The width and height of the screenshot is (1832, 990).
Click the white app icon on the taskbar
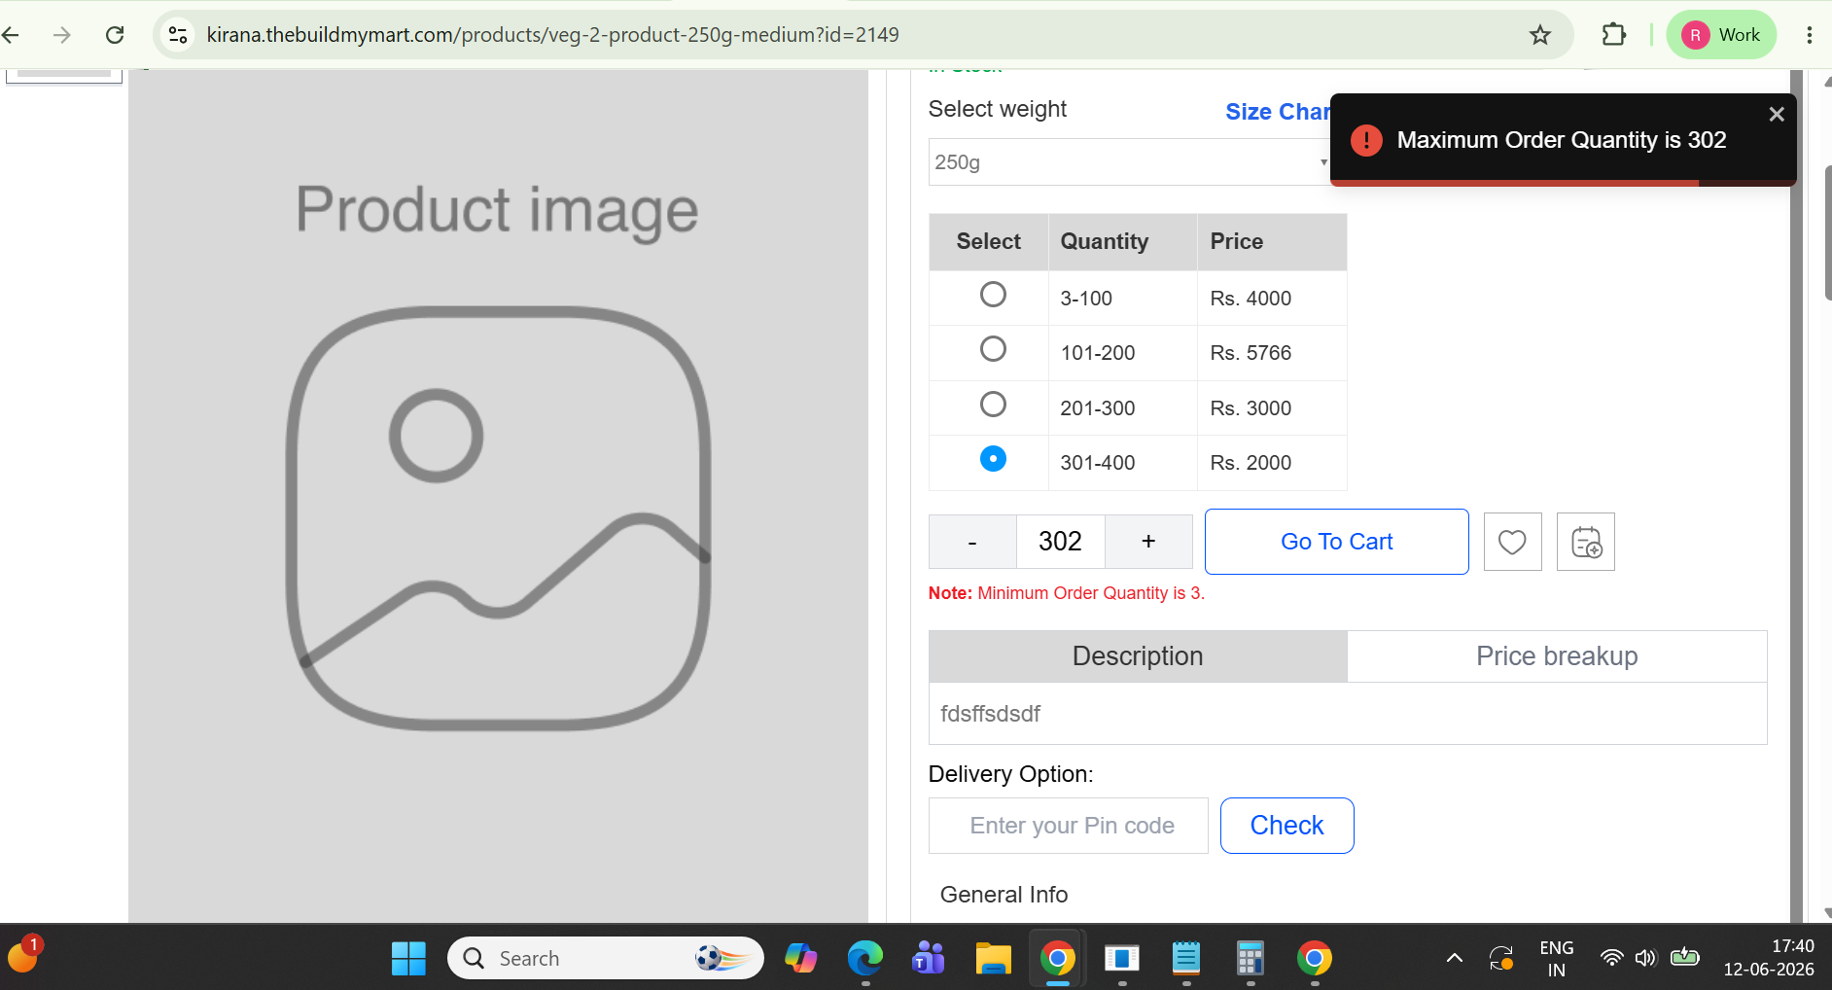pos(1121,959)
